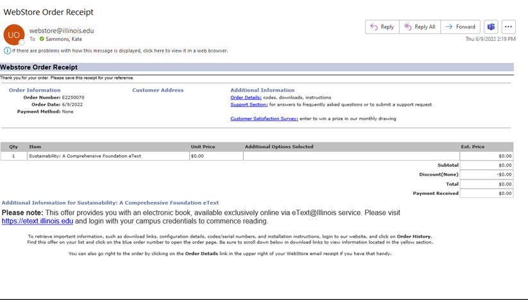
Task: Click the view in web browser notice
Action: pos(120,51)
